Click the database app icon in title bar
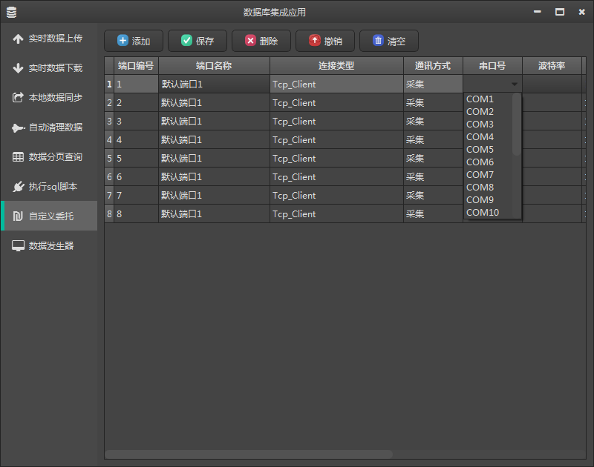 [12, 12]
